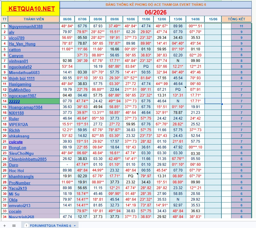This screenshot has width=256, height=228.
Task: Select the 09/06 date header
Action: [x=115, y=19]
